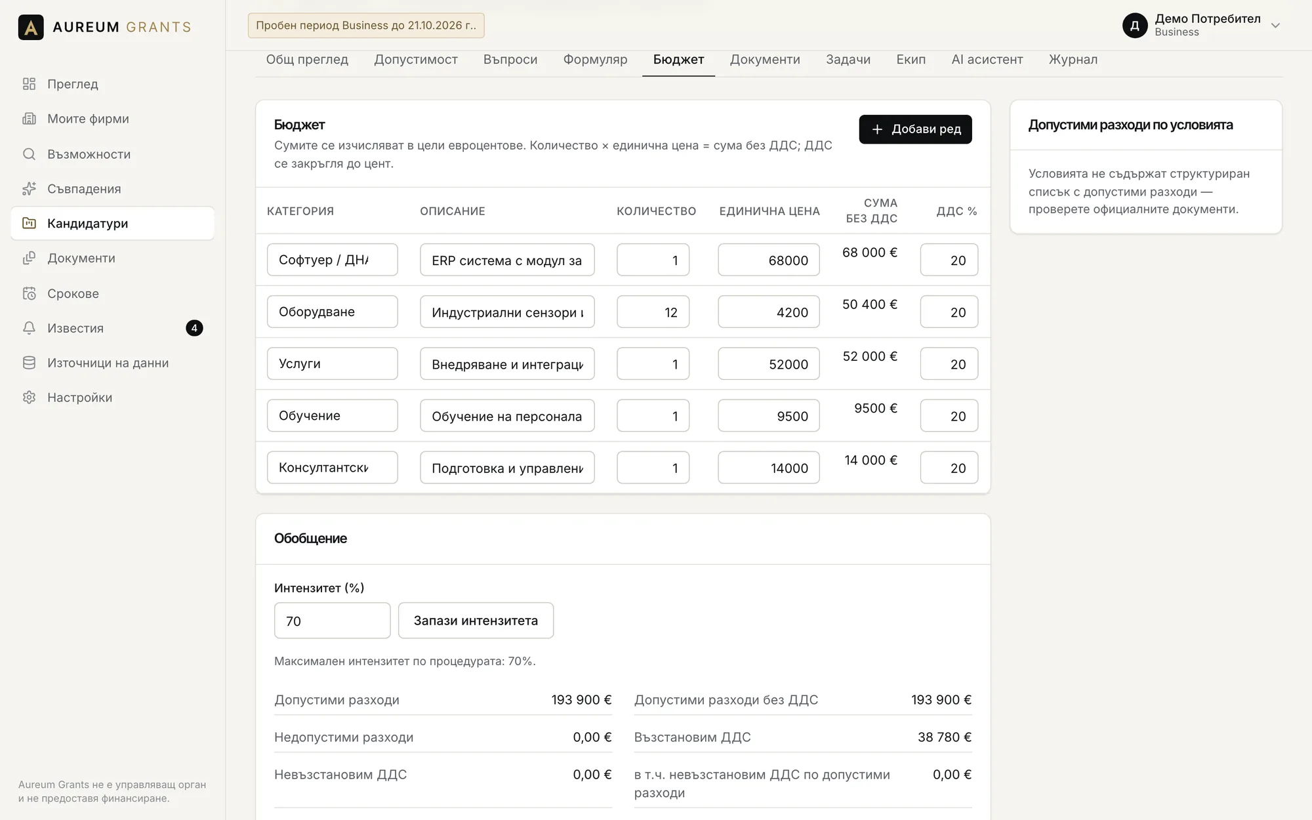Click the Моите фирми building icon
The height and width of the screenshot is (820, 1312).
[x=29, y=119]
